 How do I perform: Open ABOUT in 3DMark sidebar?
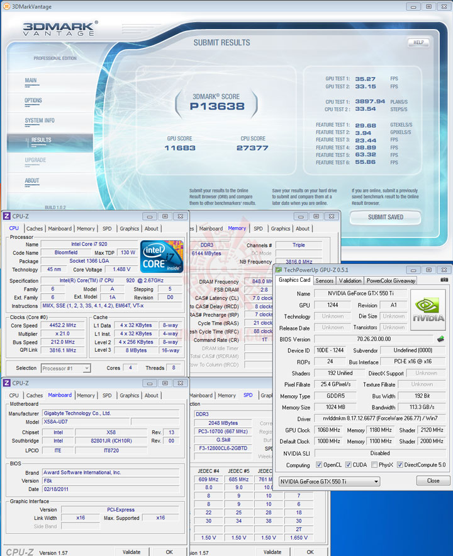click(x=32, y=180)
